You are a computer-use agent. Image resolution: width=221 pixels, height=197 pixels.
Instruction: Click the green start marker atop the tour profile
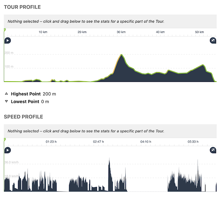[x=4, y=30]
